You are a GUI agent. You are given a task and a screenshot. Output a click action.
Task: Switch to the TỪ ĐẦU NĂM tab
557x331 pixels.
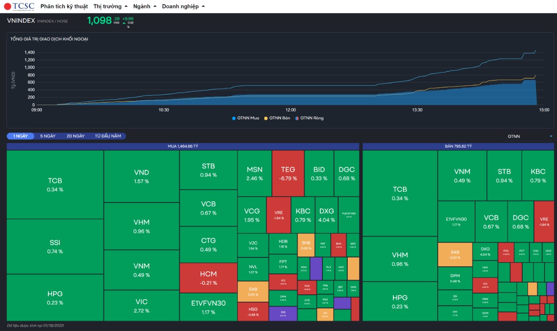coord(108,136)
